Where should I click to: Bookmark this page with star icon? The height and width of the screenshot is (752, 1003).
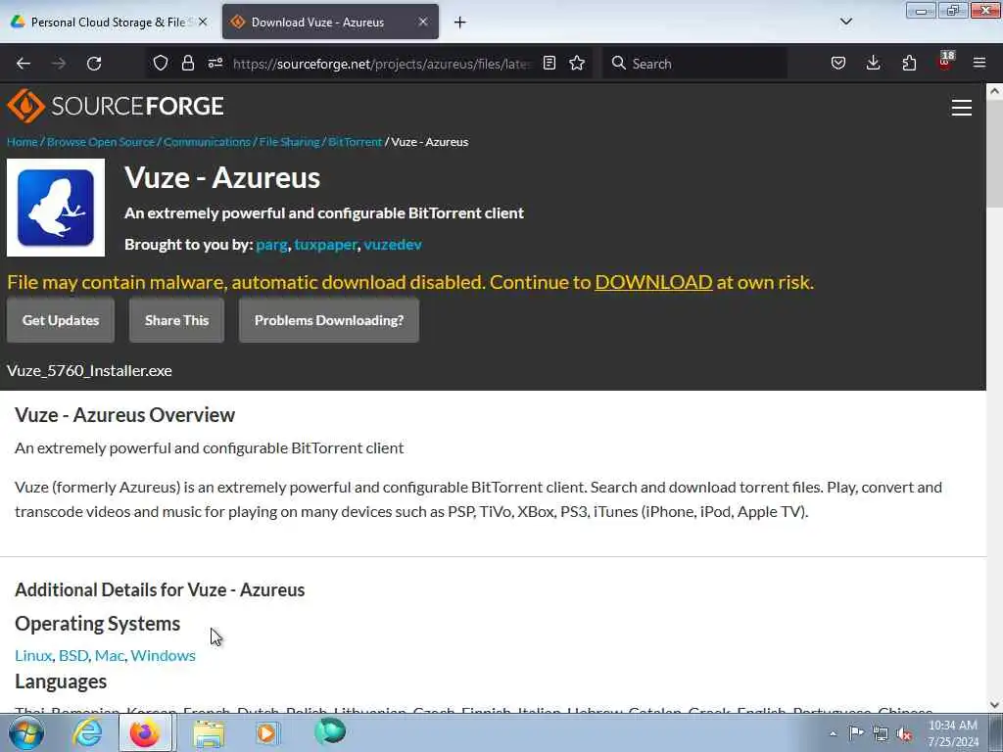coord(577,63)
